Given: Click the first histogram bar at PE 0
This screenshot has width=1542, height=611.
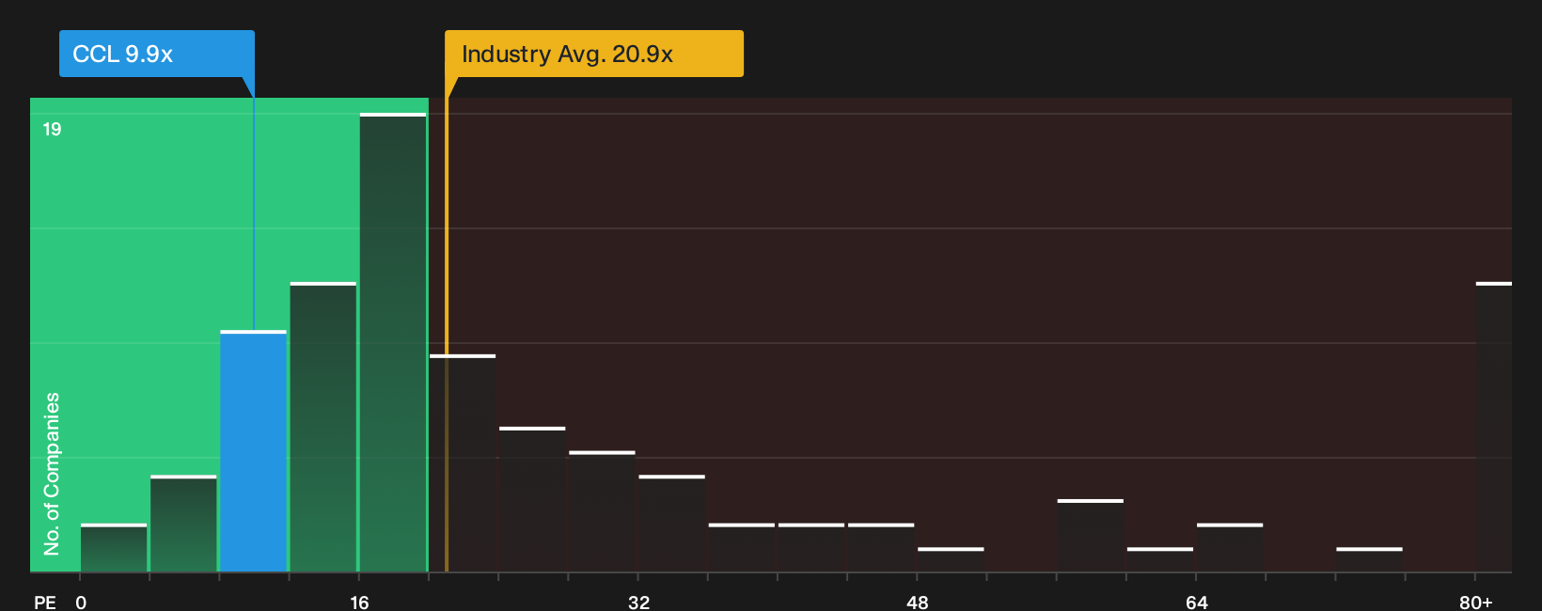Looking at the screenshot, I should click(114, 548).
